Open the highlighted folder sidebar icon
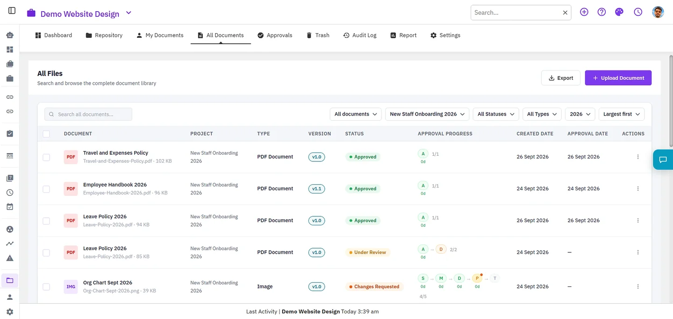 coord(10,280)
